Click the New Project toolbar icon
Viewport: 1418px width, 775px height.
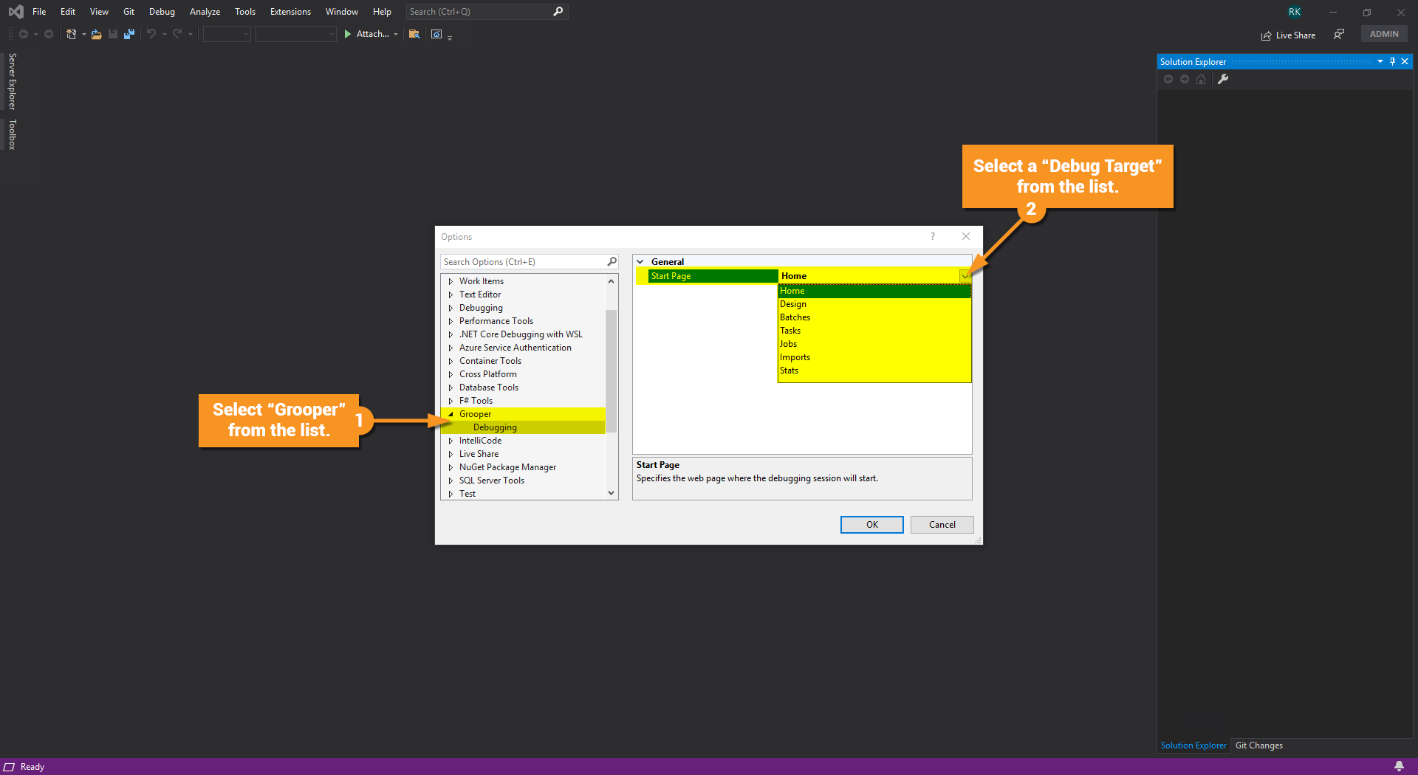tap(71, 34)
